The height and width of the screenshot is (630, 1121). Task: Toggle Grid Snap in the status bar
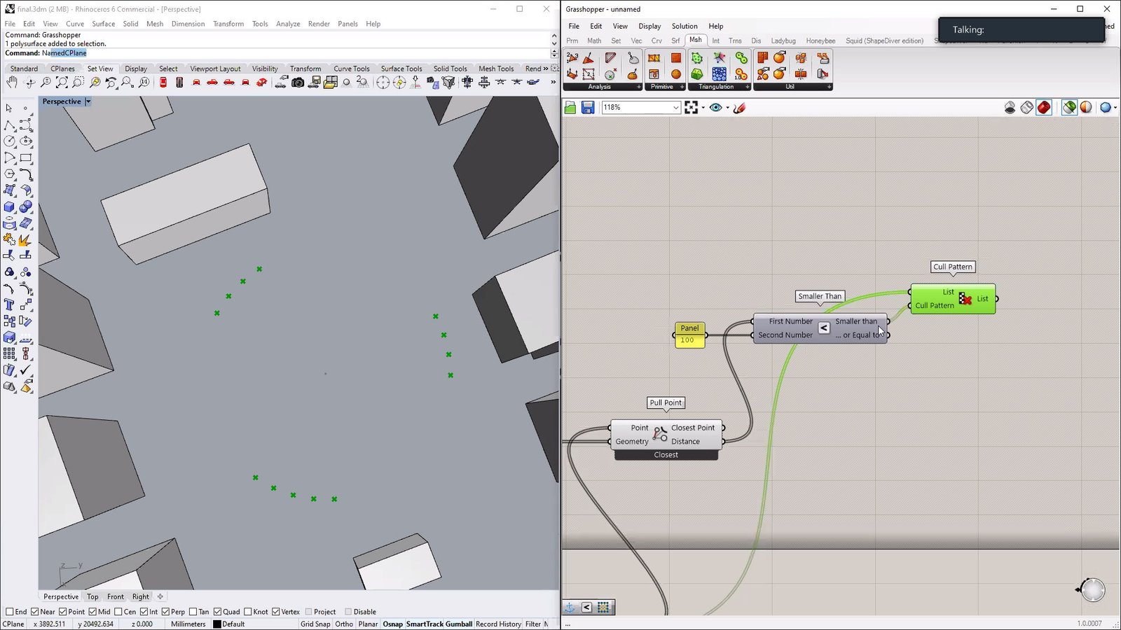pos(315,624)
